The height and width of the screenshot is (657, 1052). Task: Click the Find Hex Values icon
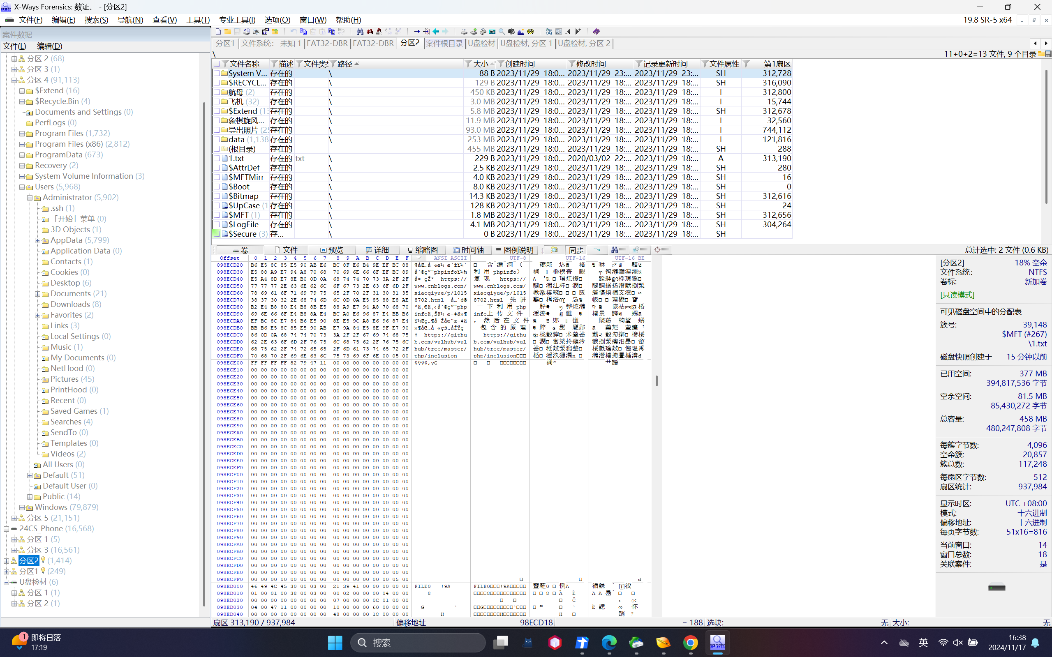click(x=379, y=31)
